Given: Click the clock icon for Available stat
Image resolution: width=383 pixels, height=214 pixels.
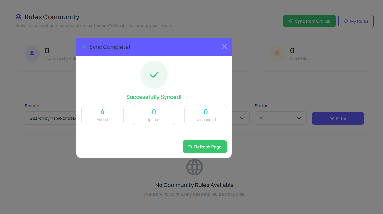Looking at the screenshot, I should click(x=277, y=53).
